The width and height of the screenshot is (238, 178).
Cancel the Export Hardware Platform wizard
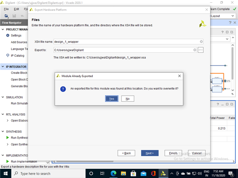click(x=197, y=153)
